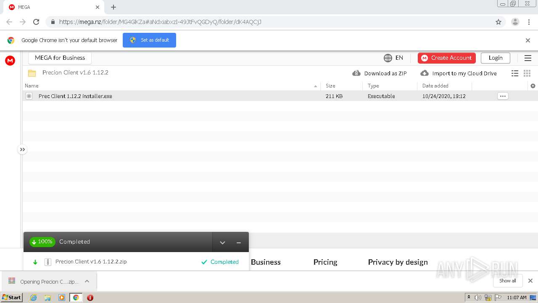Click the mega.nz address bar URL
Viewport: 538px width, 303px height.
point(160,22)
